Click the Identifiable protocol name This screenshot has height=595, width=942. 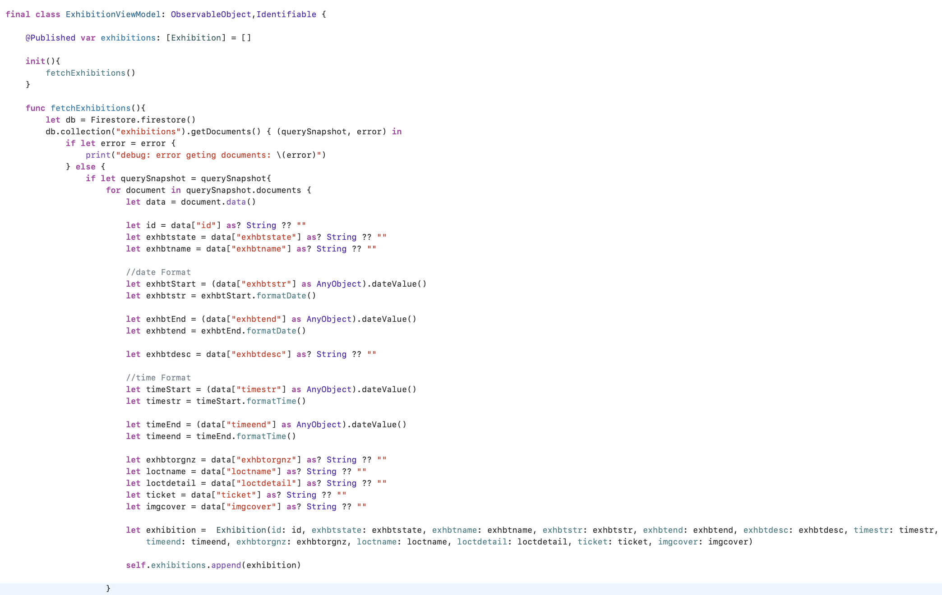(286, 14)
